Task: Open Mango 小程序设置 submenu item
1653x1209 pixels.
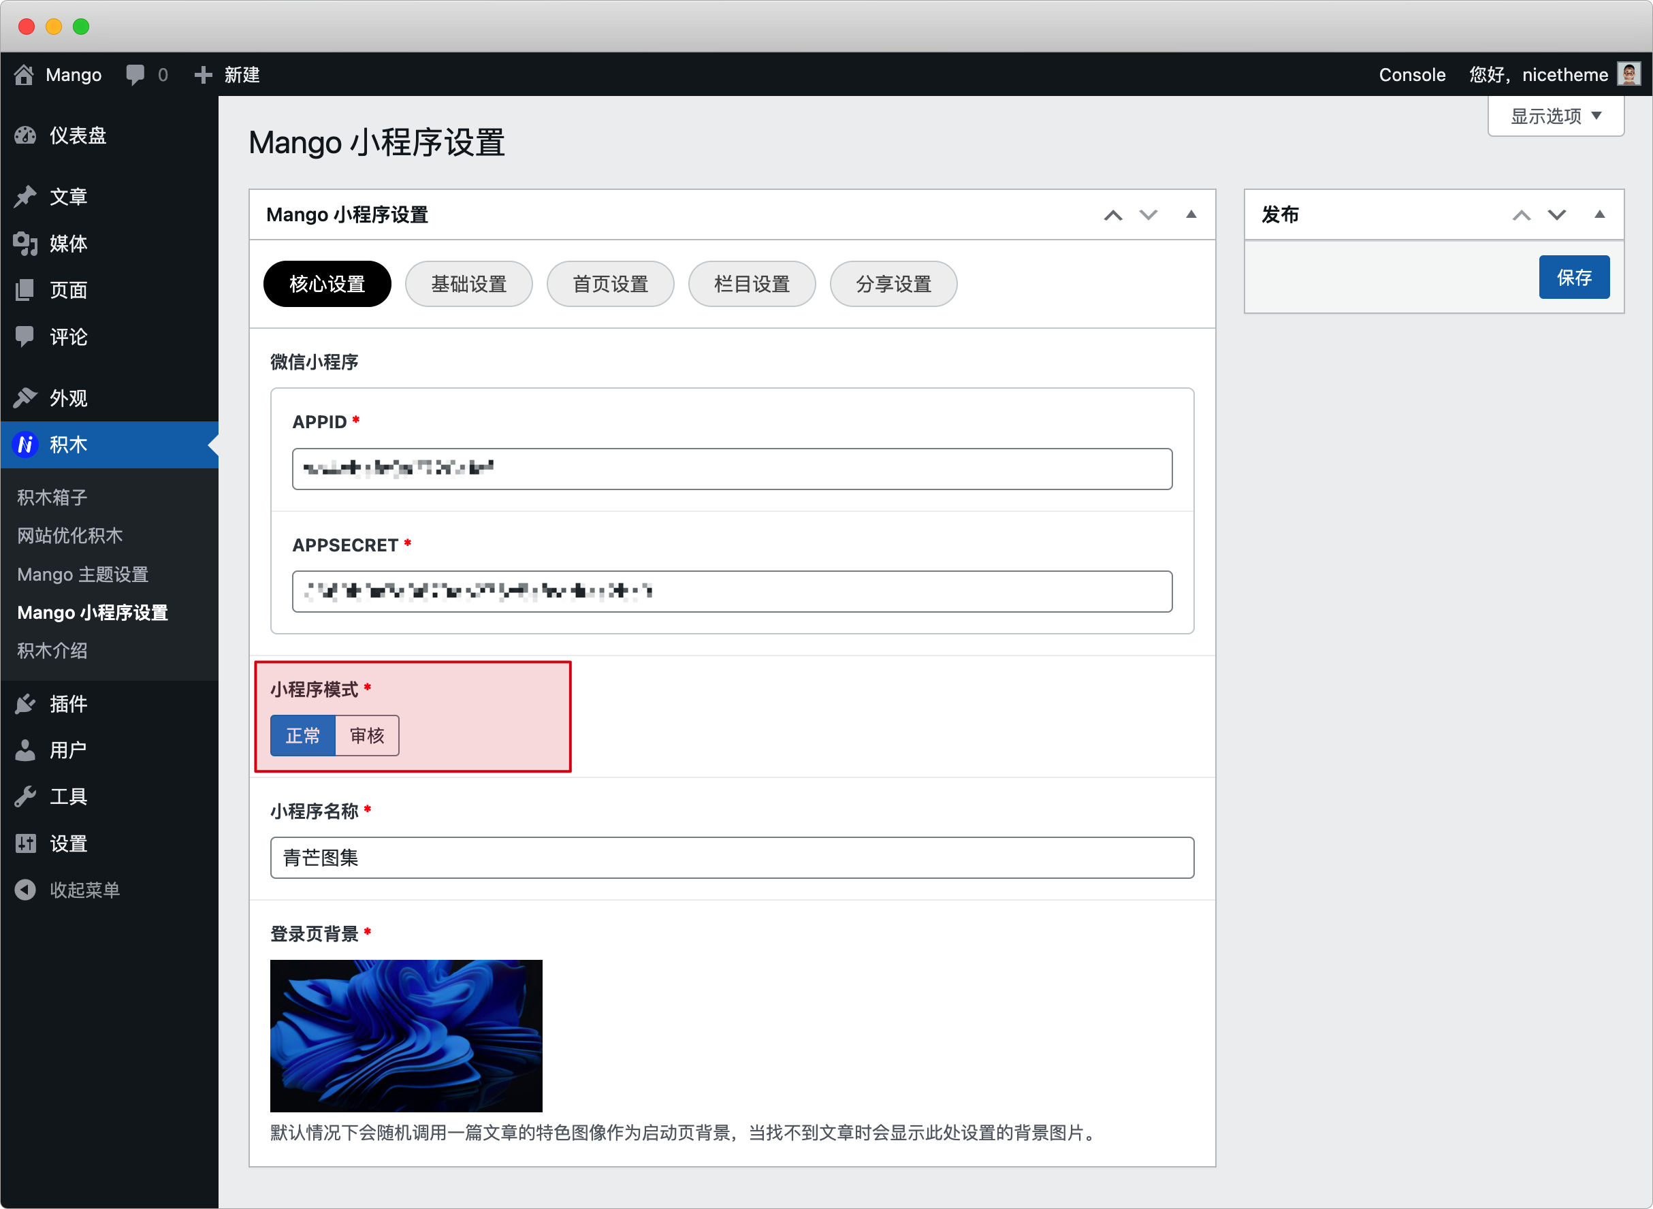Action: pos(92,613)
